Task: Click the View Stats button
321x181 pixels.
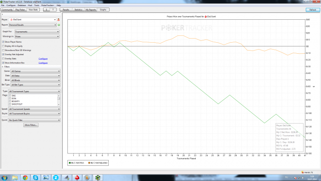Action: (33, 10)
